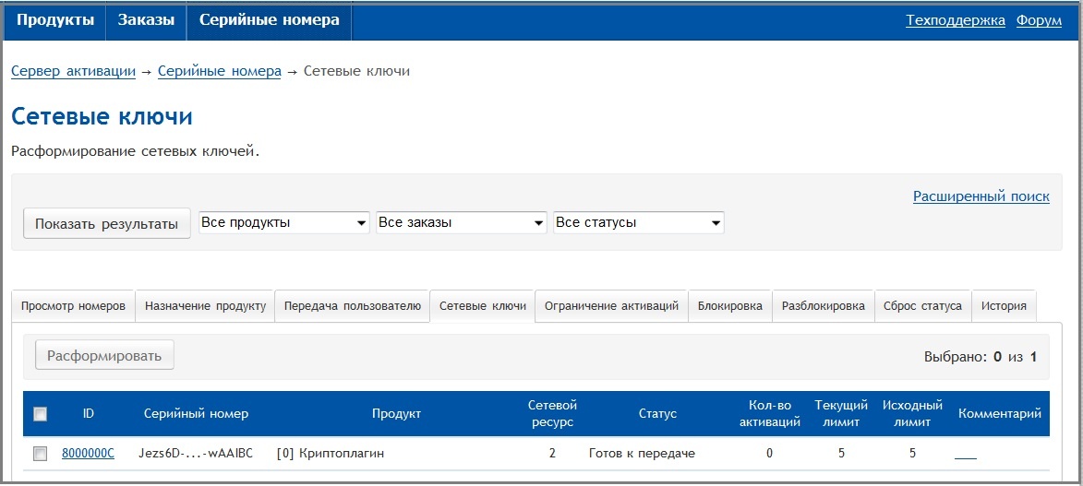Expand the 'Все продукты' dropdown
The height and width of the screenshot is (486, 1083).
tap(283, 223)
